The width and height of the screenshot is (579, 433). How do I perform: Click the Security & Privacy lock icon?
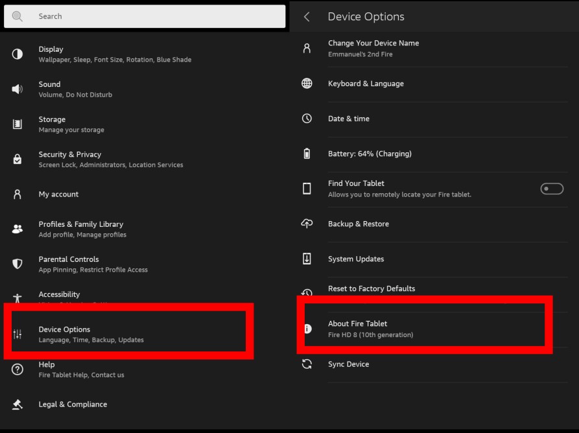[x=18, y=159]
